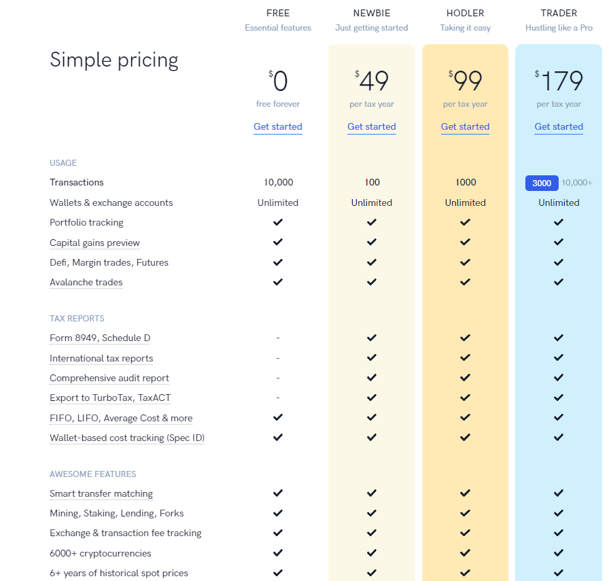The height and width of the screenshot is (581, 611).
Task: Open the Capital gains preview tooltip label
Action: [94, 243]
